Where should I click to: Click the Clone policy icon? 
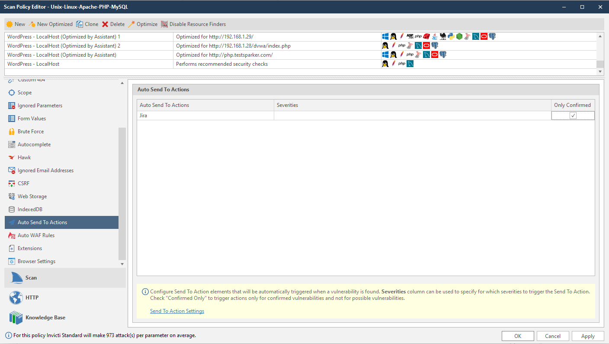coord(80,24)
